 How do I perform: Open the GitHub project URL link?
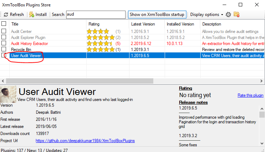click(x=85, y=141)
